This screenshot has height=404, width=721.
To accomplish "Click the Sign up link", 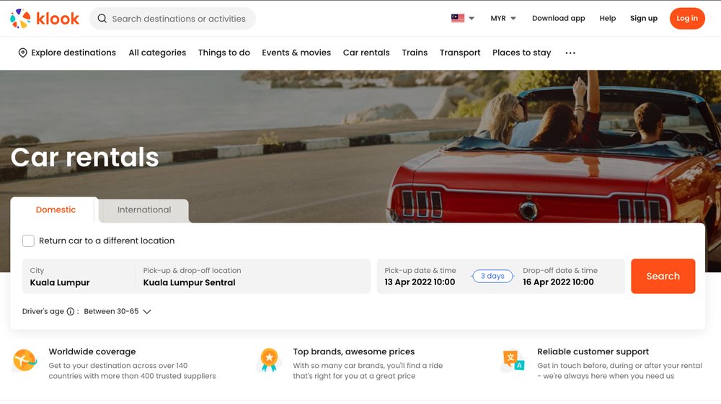I will click(643, 19).
